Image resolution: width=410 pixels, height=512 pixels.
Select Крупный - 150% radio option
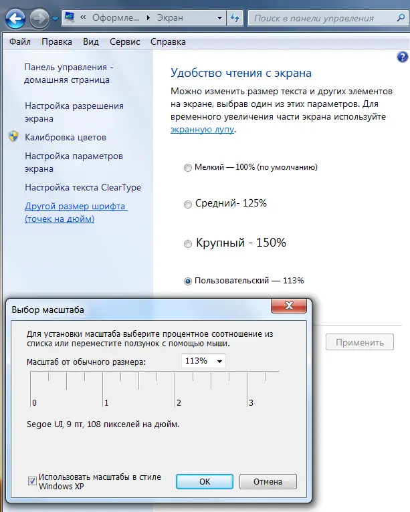(187, 244)
